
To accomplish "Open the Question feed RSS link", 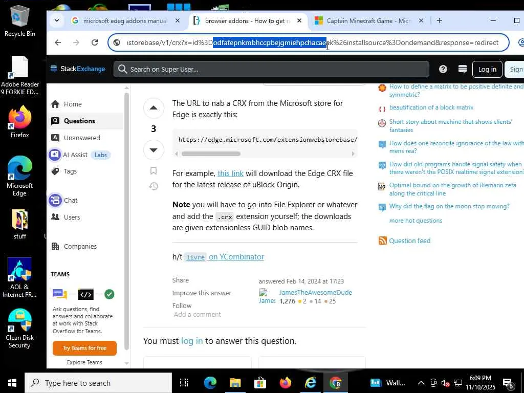I will [410, 241].
